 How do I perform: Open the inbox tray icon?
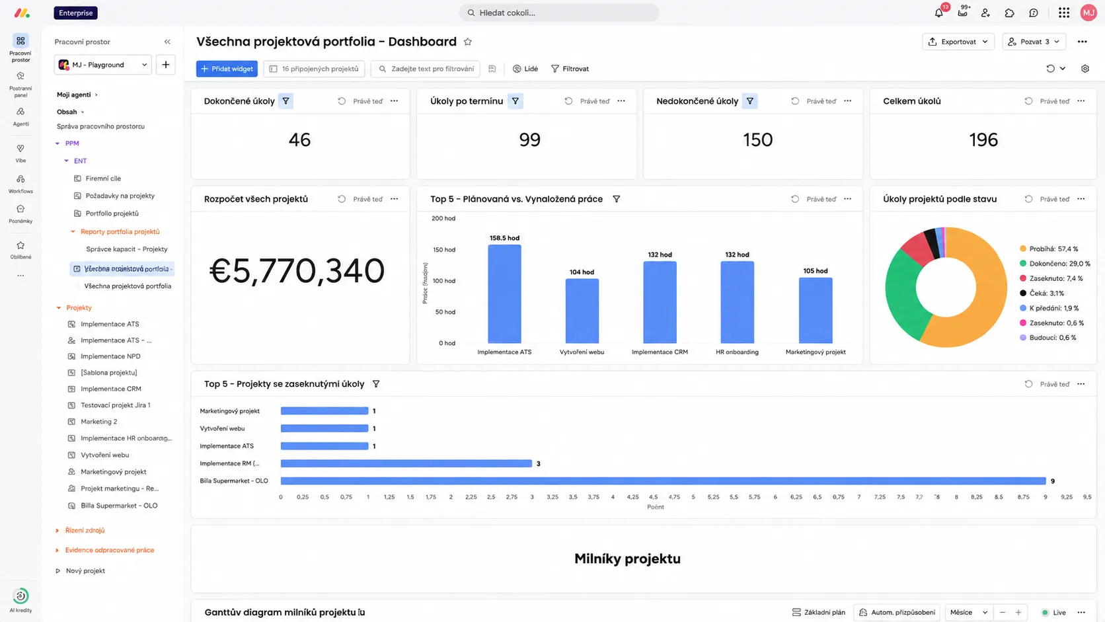962,13
